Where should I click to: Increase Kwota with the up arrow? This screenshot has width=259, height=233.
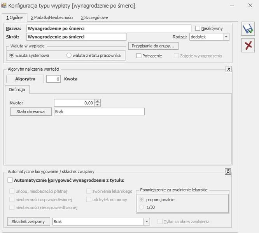(x=98, y=101)
